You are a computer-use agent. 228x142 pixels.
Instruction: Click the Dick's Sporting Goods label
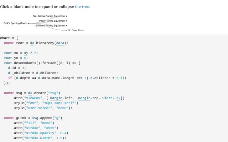[15, 23]
